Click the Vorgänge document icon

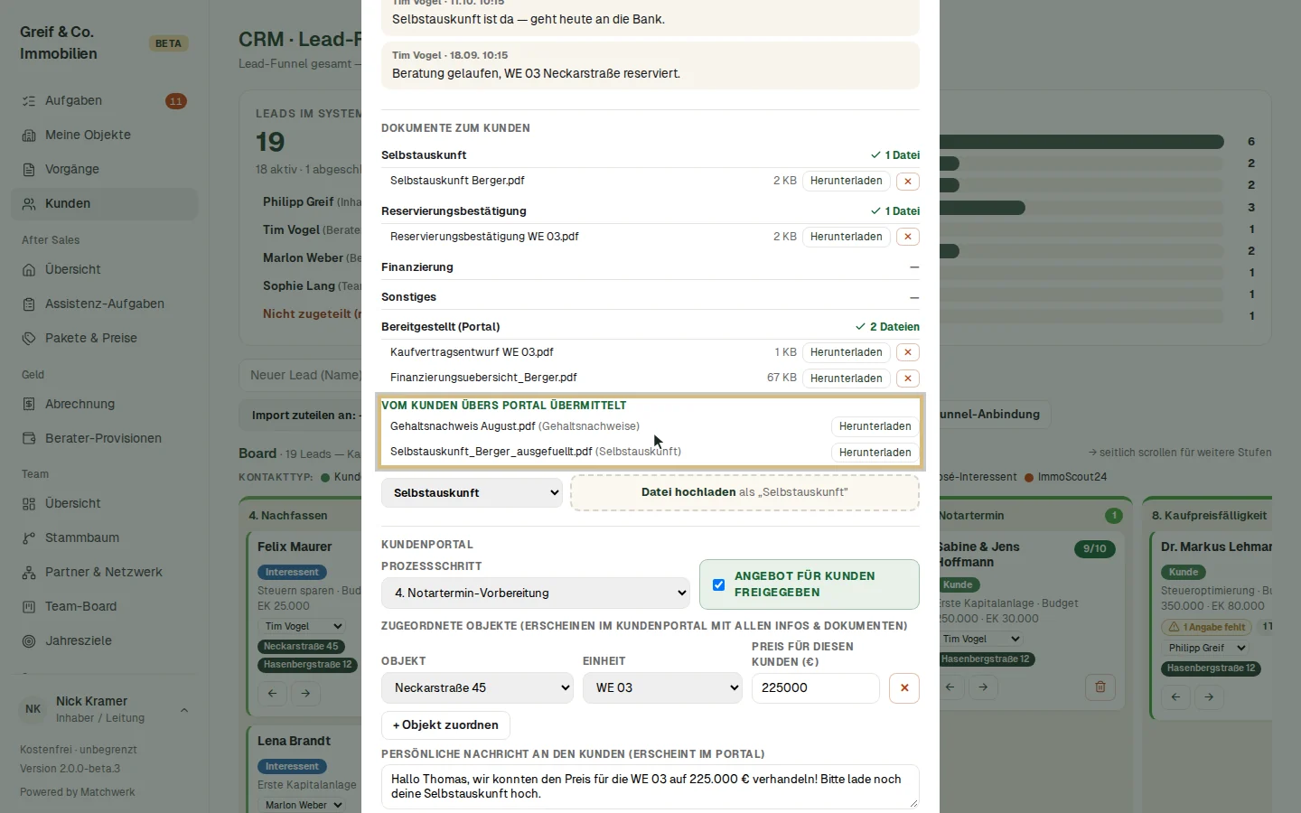[x=29, y=170]
